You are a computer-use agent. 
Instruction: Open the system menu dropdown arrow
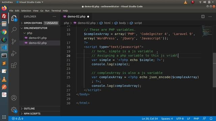[x=213, y=2]
